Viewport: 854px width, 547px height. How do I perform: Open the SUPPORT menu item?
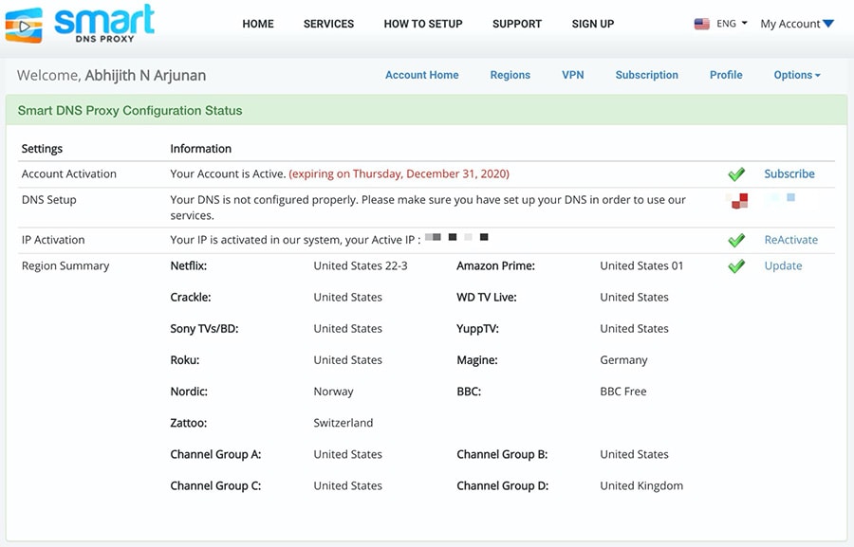(517, 24)
